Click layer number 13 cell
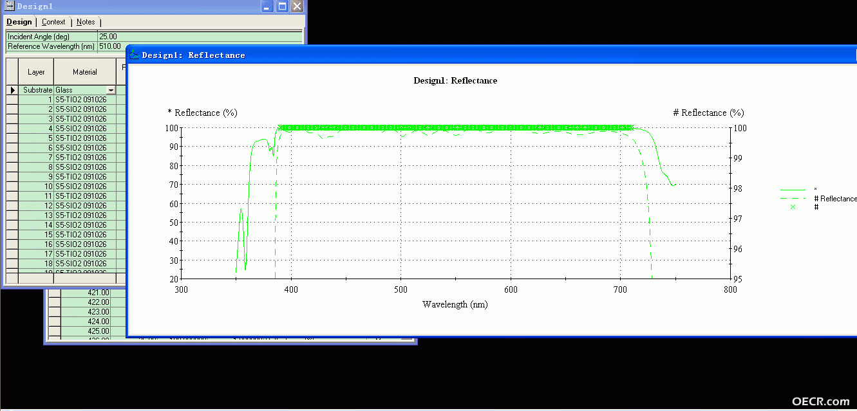 tap(36, 215)
